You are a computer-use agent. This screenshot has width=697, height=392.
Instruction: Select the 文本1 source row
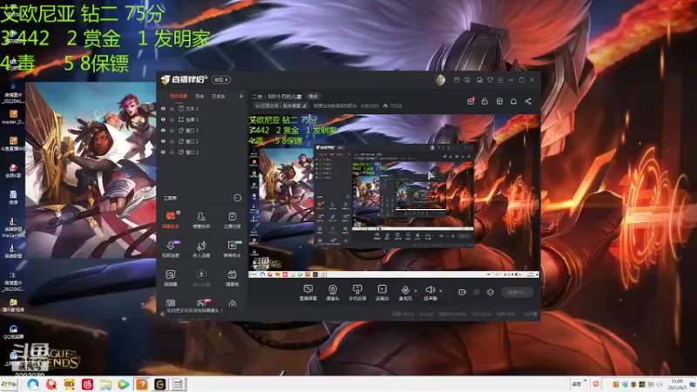pyautogui.click(x=202, y=108)
